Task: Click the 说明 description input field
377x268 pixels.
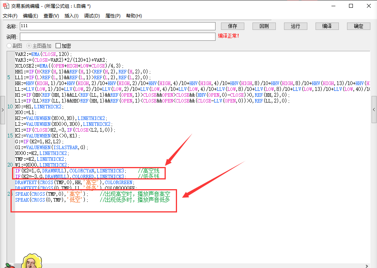Action: coord(117,37)
